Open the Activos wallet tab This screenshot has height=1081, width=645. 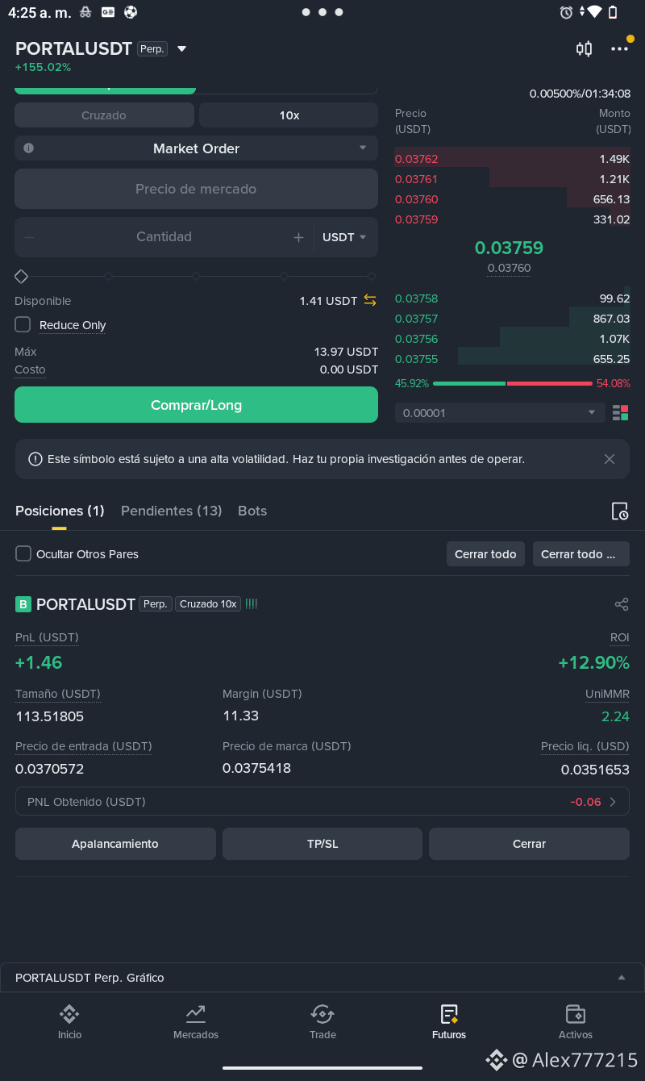point(576,1022)
